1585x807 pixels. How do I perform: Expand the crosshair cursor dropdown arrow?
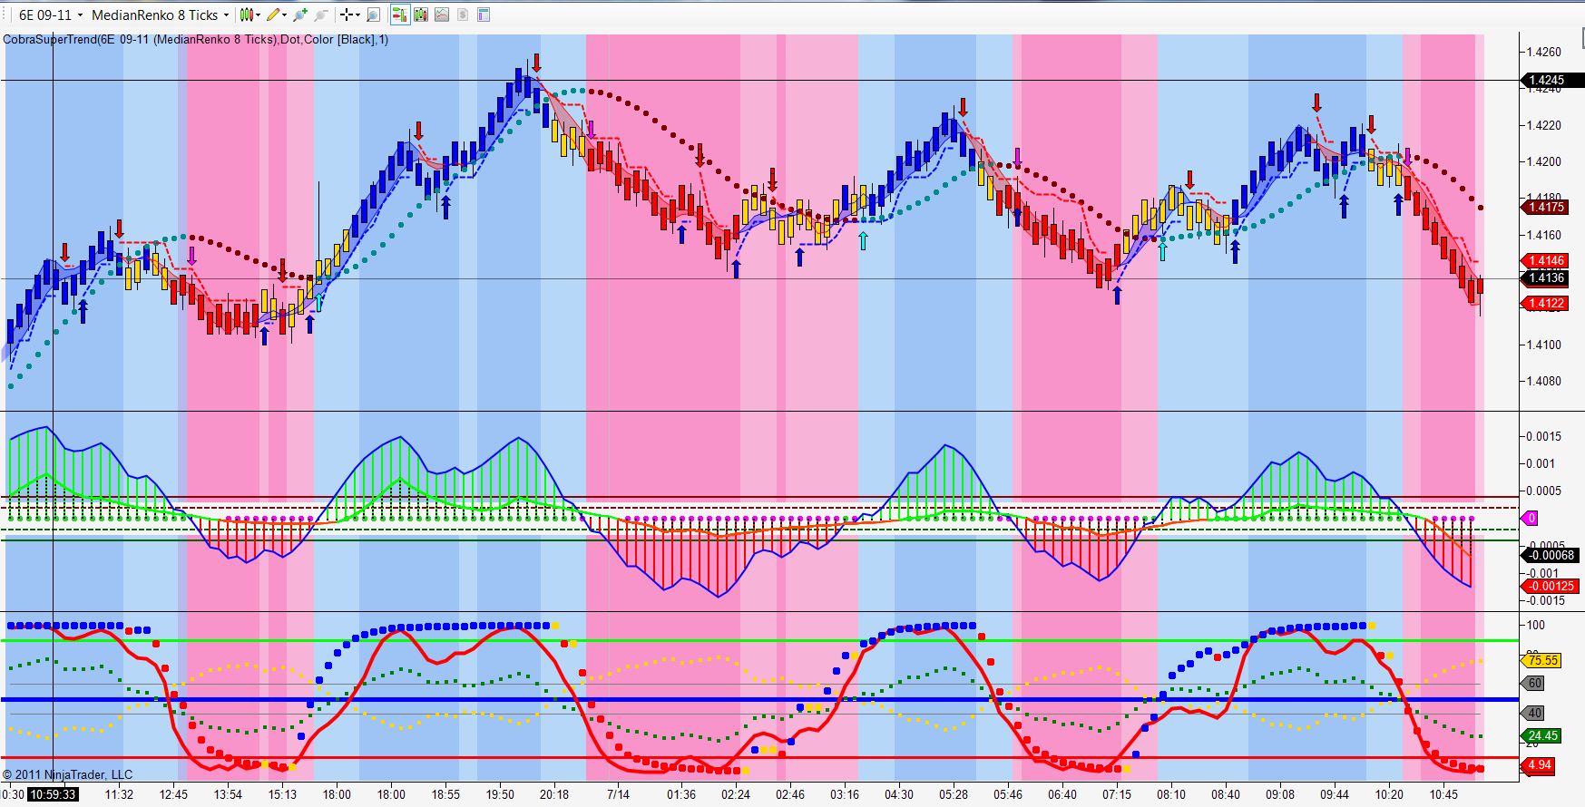tap(358, 15)
